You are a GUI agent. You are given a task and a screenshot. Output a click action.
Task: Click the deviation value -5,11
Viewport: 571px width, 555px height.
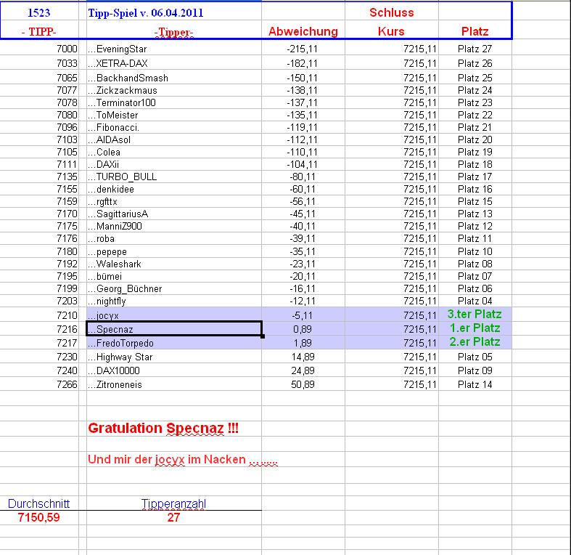(303, 315)
